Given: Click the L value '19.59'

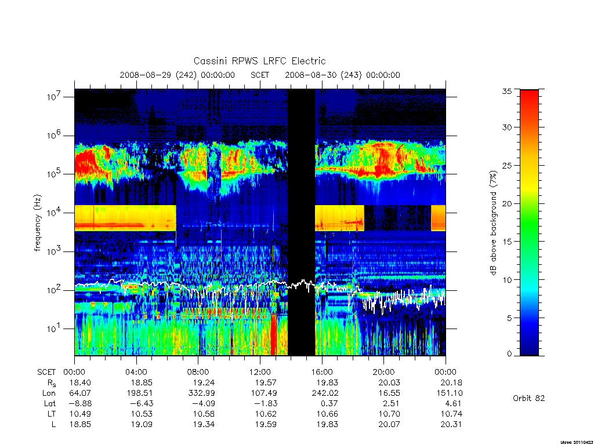Looking at the screenshot, I should [x=266, y=425].
